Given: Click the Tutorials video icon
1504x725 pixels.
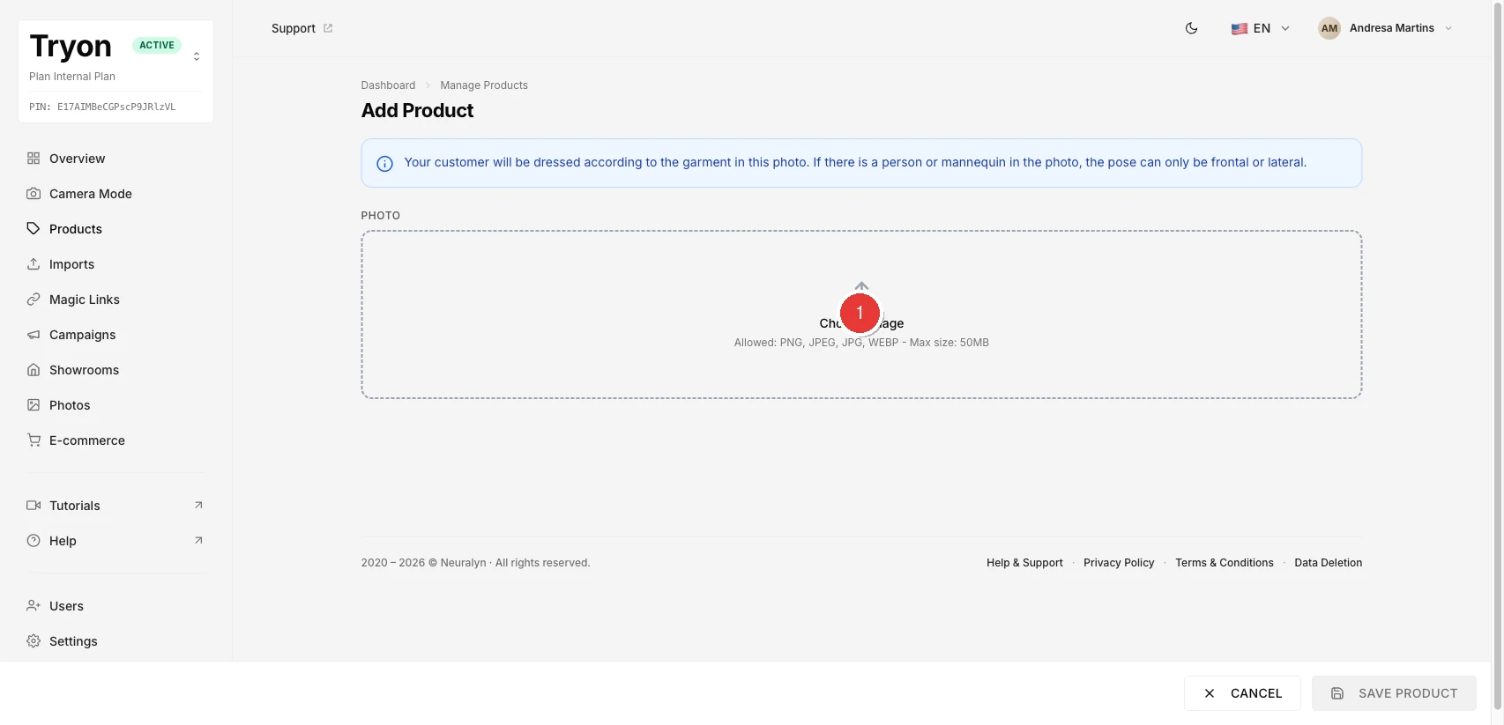Looking at the screenshot, I should tap(34, 506).
